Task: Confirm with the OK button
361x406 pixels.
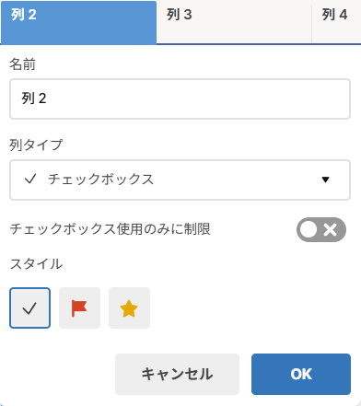Action: pos(301,374)
